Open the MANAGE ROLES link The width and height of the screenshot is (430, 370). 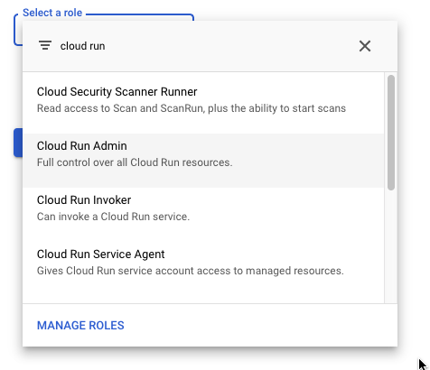coord(80,325)
